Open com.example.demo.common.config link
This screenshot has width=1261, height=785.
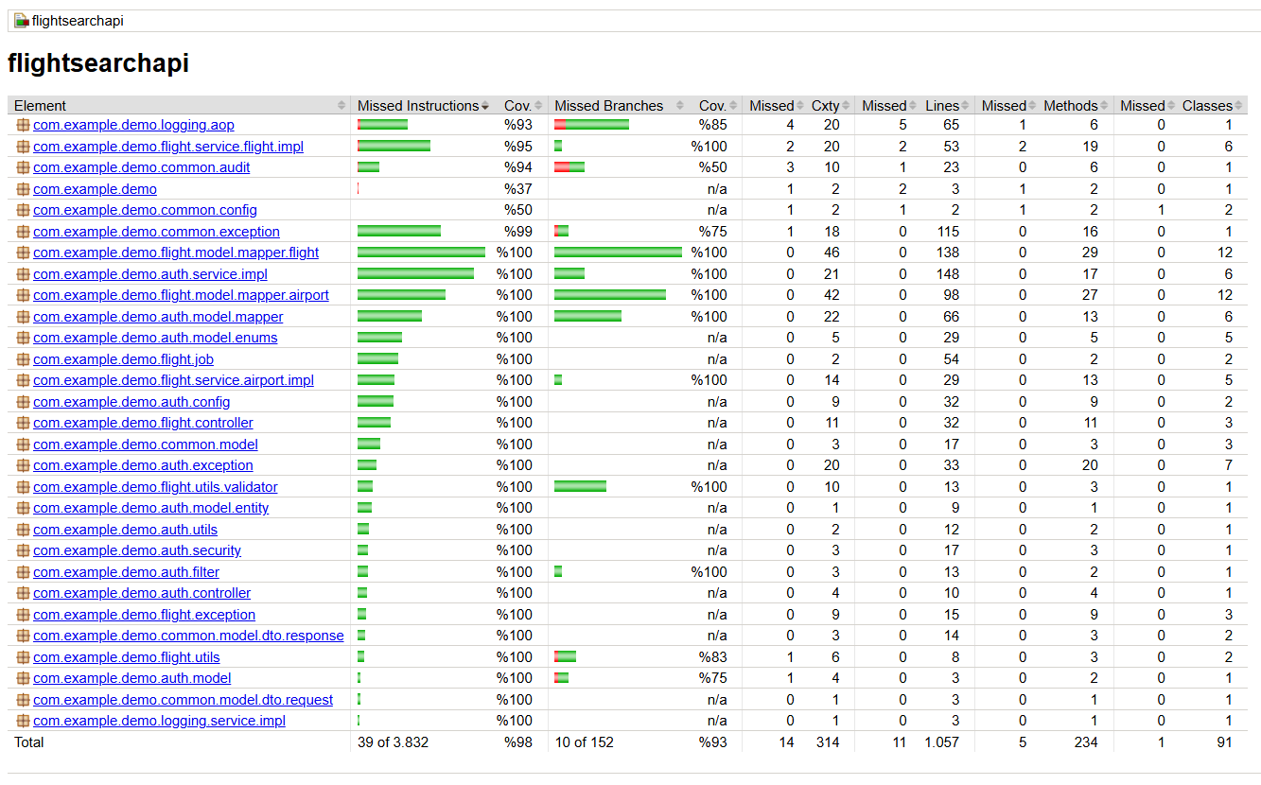[x=145, y=210]
